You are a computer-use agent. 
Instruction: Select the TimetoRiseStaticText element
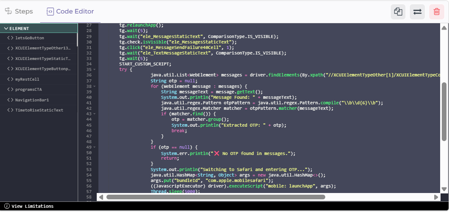point(39,110)
